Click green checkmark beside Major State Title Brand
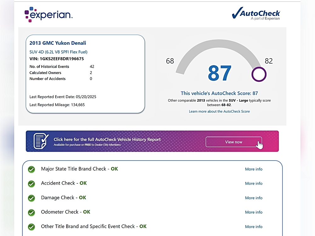 tap(31, 169)
